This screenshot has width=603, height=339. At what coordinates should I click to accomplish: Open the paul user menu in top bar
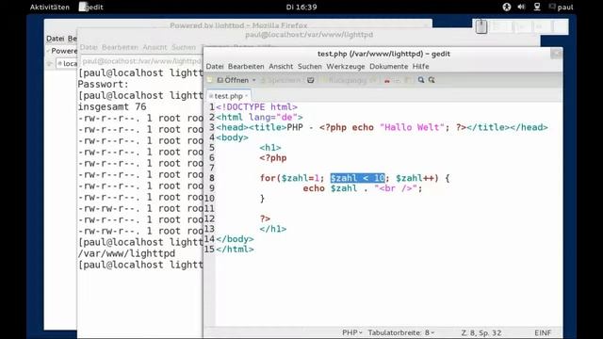[562, 7]
